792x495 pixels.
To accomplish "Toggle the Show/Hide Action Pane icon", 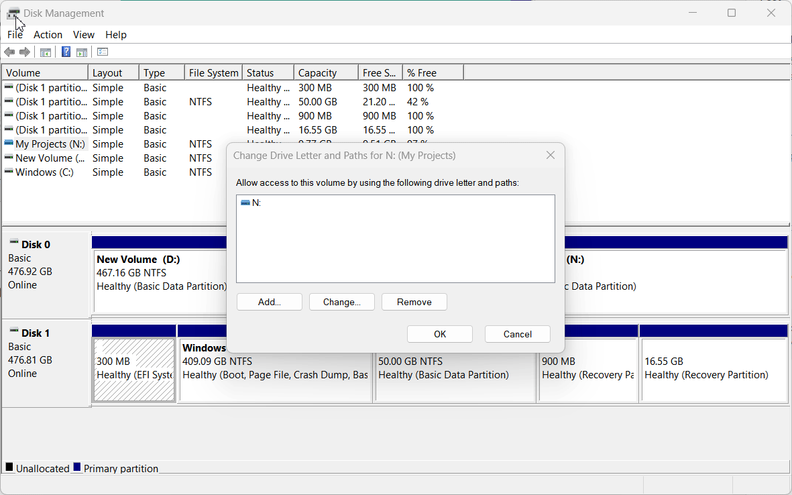I will click(x=81, y=52).
